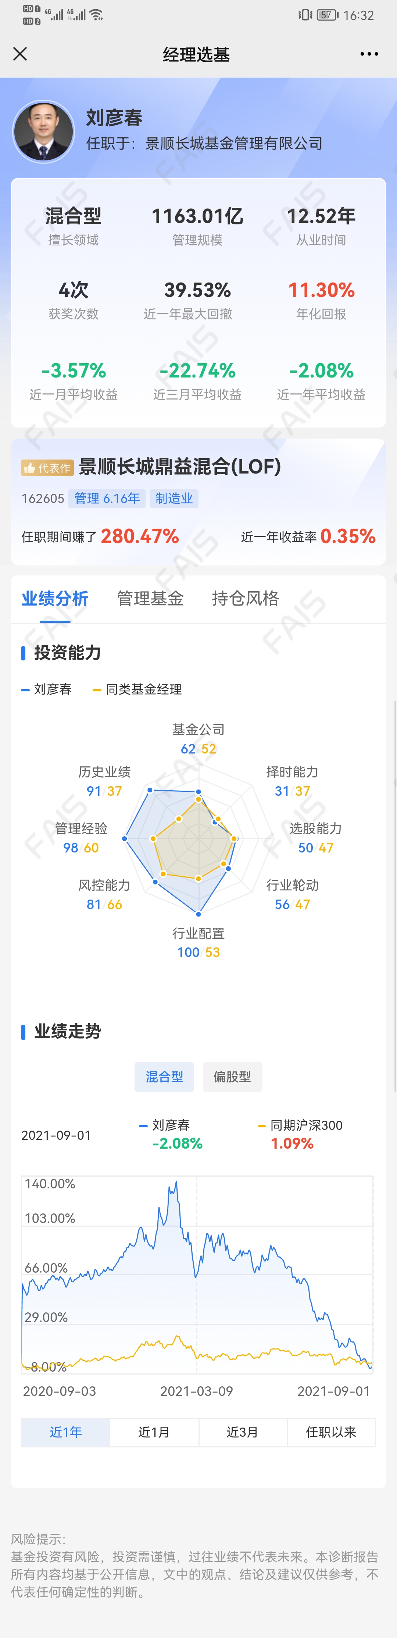Tap the battery indicator in status bar

pyautogui.click(x=327, y=15)
